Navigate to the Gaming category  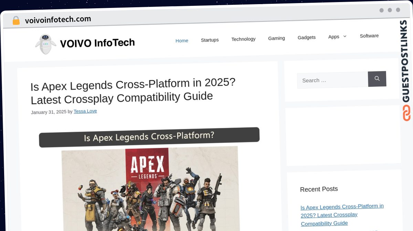point(276,38)
